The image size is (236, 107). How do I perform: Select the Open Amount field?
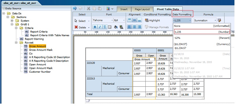[x=37, y=64]
